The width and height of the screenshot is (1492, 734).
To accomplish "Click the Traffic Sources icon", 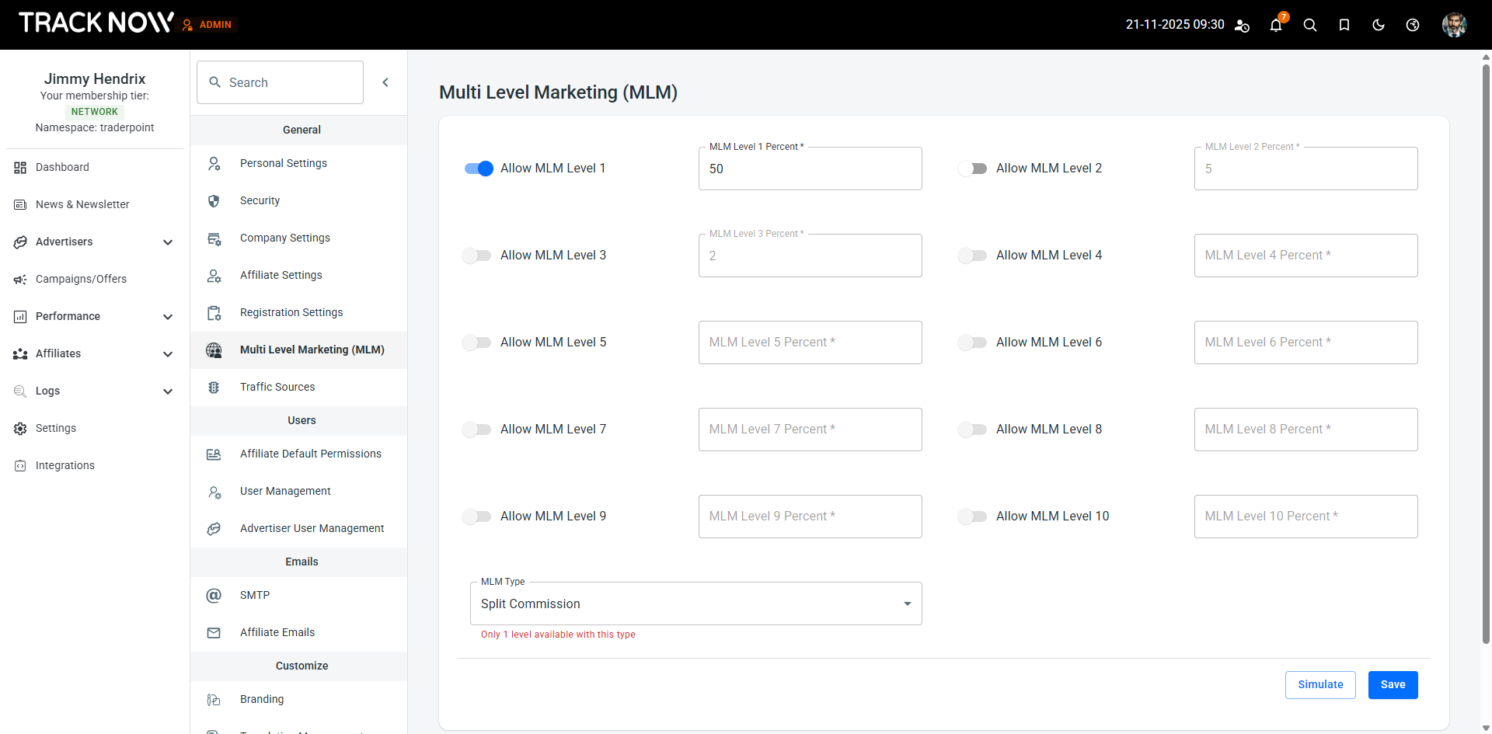I will (214, 387).
